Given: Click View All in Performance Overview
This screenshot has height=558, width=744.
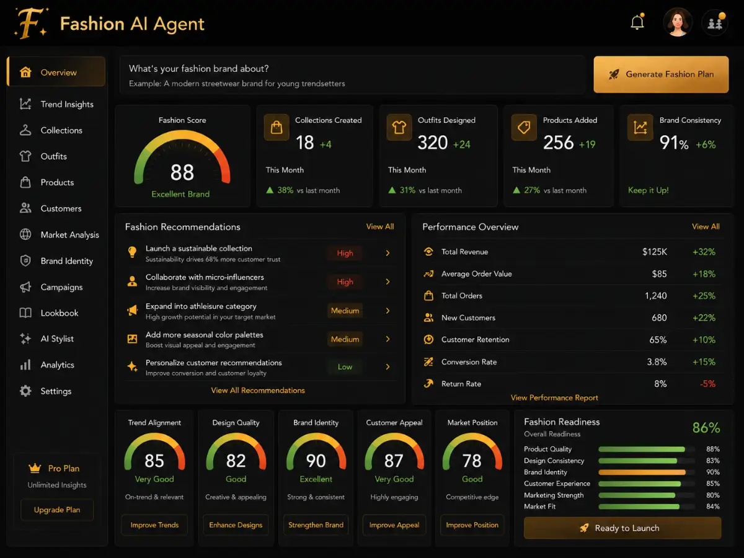Looking at the screenshot, I should (706, 227).
